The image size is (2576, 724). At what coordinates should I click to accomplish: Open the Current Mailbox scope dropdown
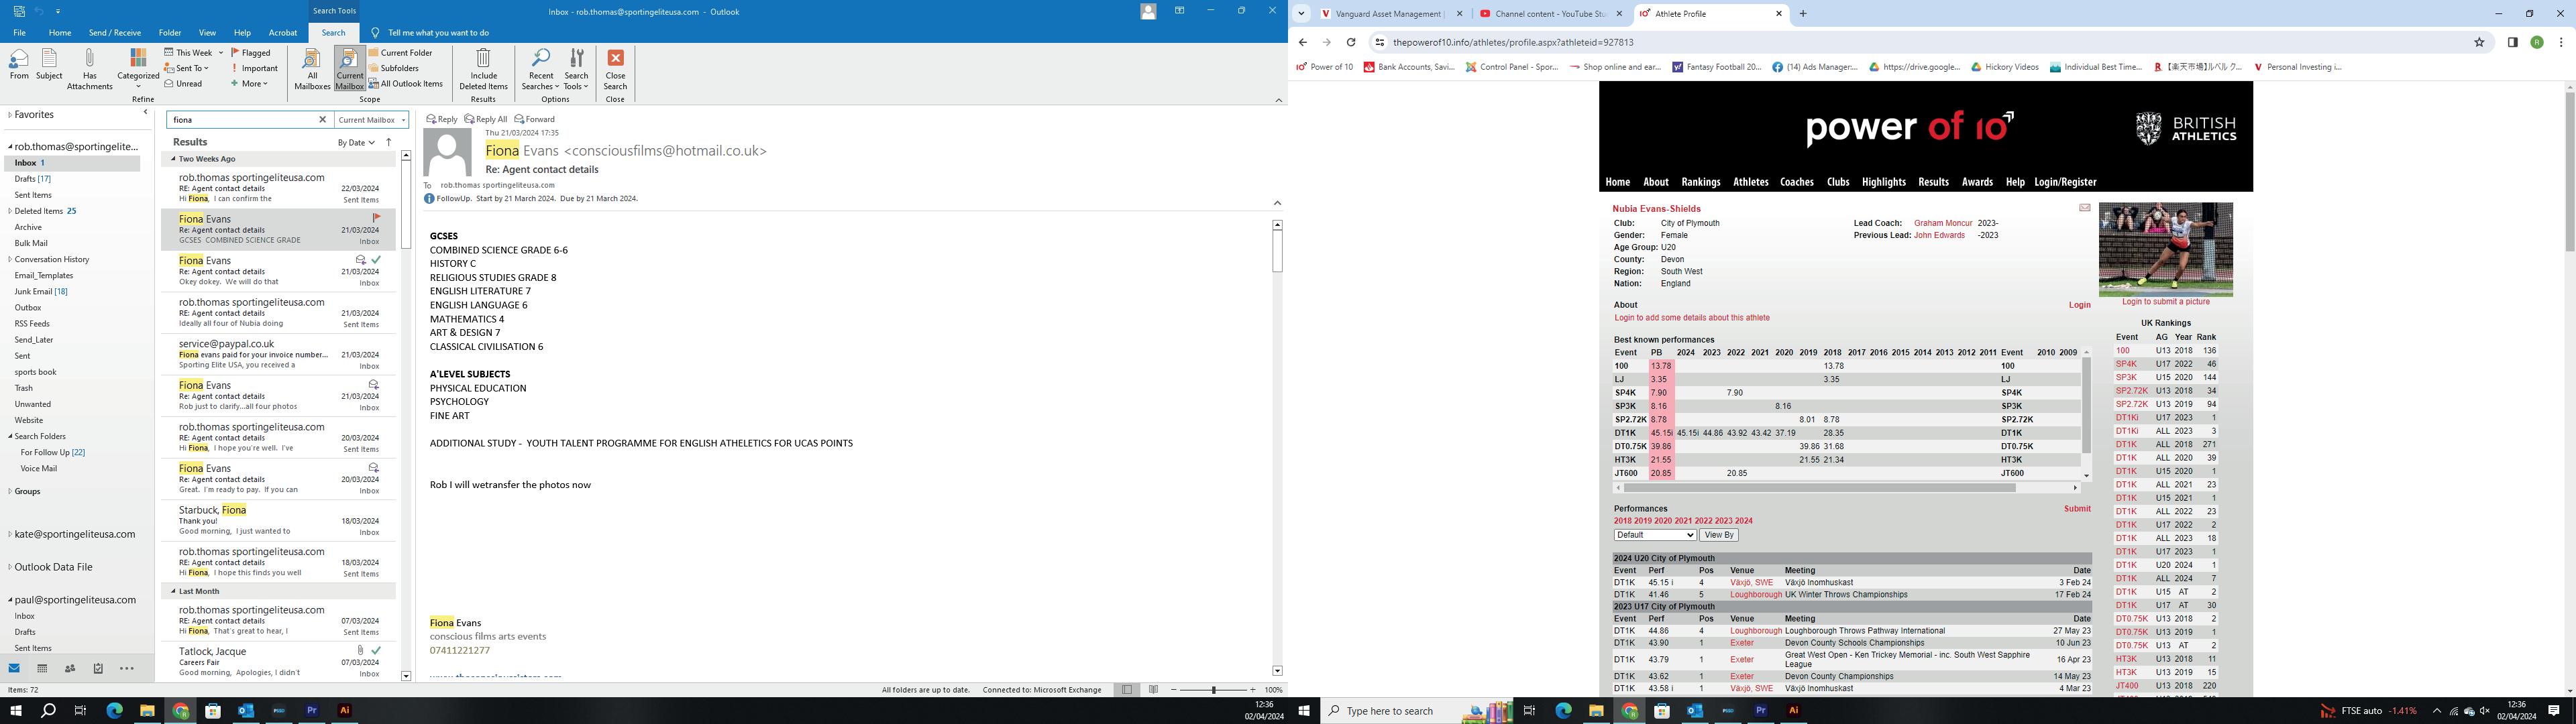click(x=371, y=120)
